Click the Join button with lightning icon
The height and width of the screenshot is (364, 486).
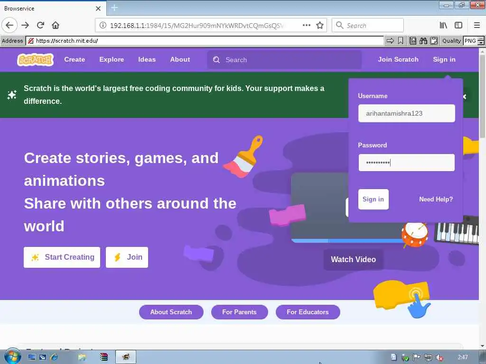click(127, 257)
